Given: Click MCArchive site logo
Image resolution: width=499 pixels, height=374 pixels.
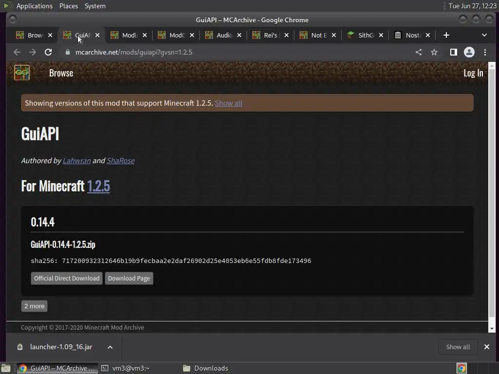Looking at the screenshot, I should (22, 73).
